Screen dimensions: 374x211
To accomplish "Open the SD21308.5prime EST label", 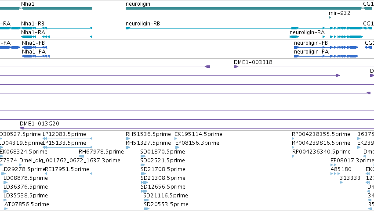I will click(x=163, y=178).
